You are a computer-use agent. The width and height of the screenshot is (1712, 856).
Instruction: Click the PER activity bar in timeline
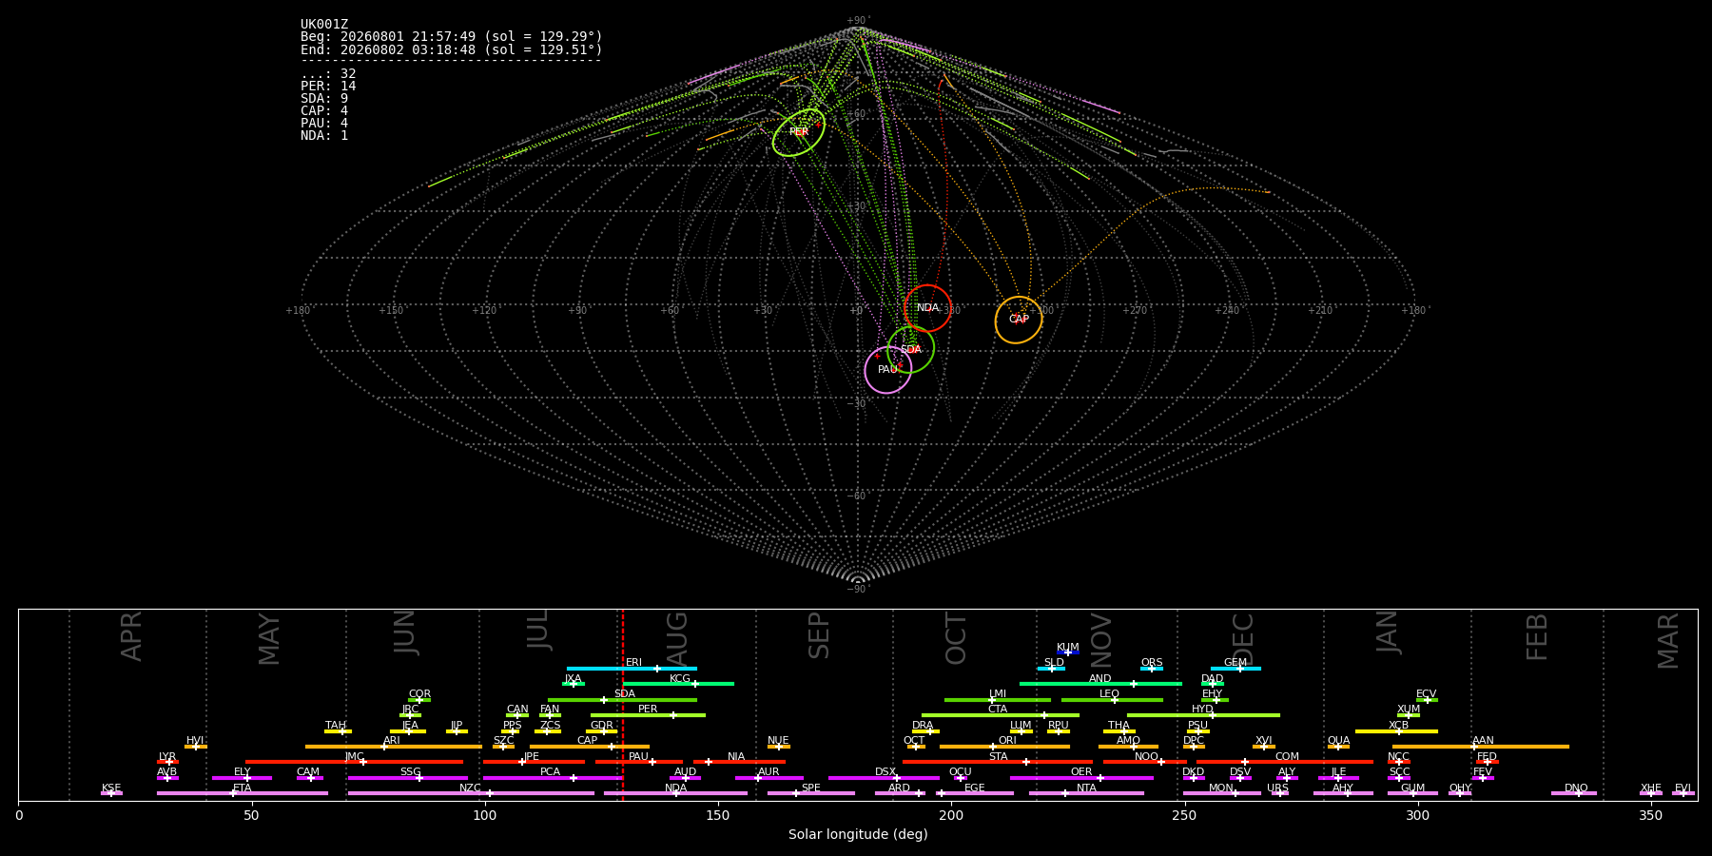pyautogui.click(x=648, y=715)
